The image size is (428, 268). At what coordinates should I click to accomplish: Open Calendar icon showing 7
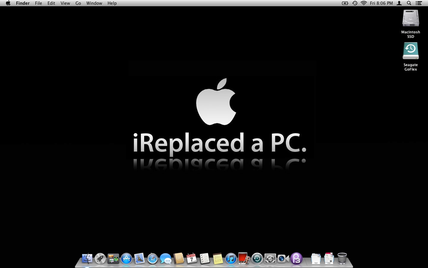click(x=192, y=258)
